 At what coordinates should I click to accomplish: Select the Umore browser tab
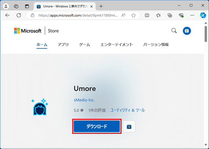point(65,6)
